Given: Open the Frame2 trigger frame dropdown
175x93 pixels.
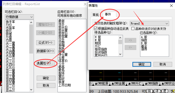Looking at the screenshot, I should coord(149,23).
